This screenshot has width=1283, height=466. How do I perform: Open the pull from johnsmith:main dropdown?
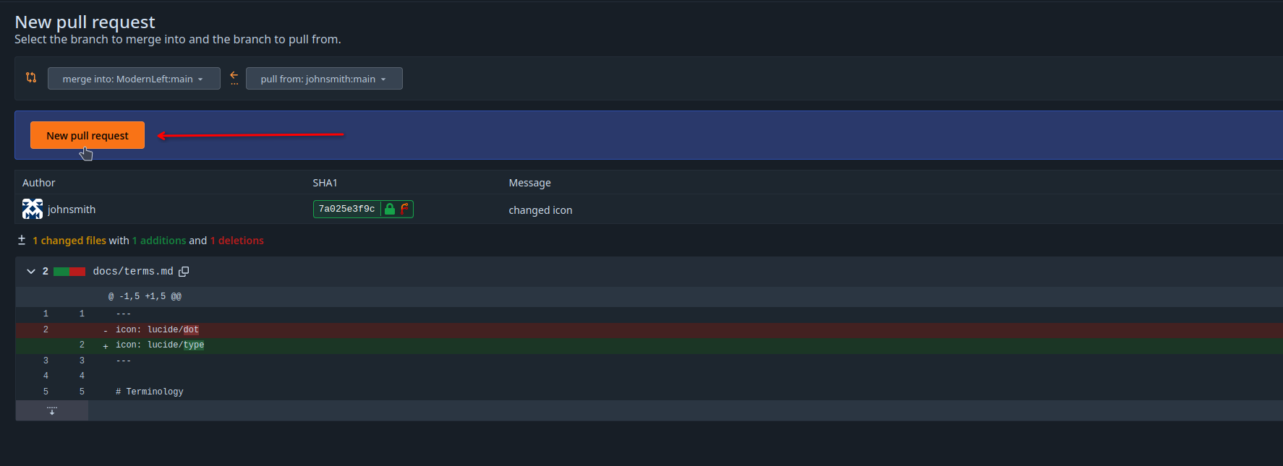click(324, 79)
